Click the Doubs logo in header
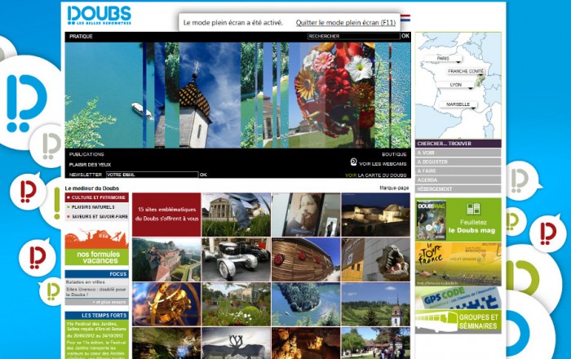The width and height of the screenshot is (571, 359). click(x=99, y=15)
